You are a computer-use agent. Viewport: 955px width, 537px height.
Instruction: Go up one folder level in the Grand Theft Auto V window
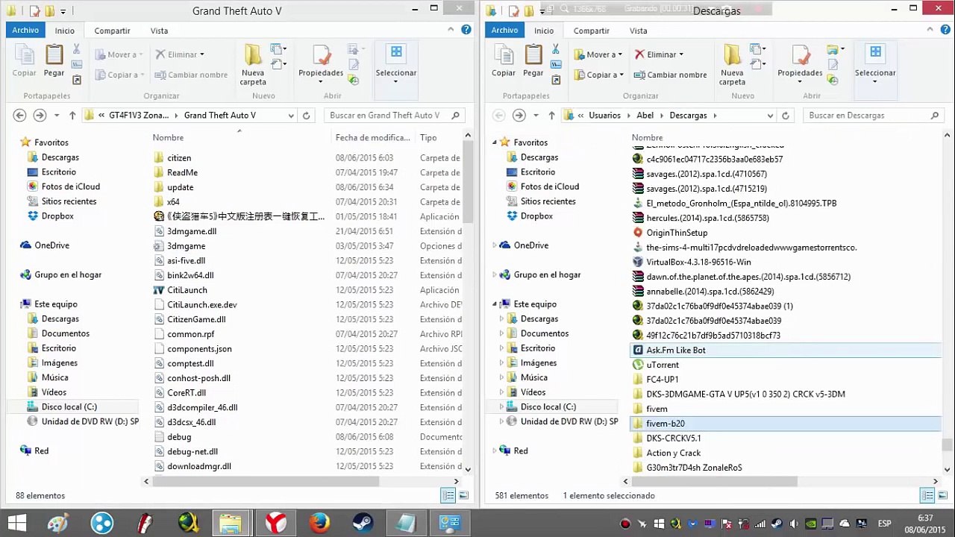pyautogui.click(x=72, y=115)
